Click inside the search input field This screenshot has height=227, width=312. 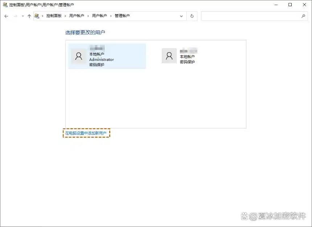250,16
